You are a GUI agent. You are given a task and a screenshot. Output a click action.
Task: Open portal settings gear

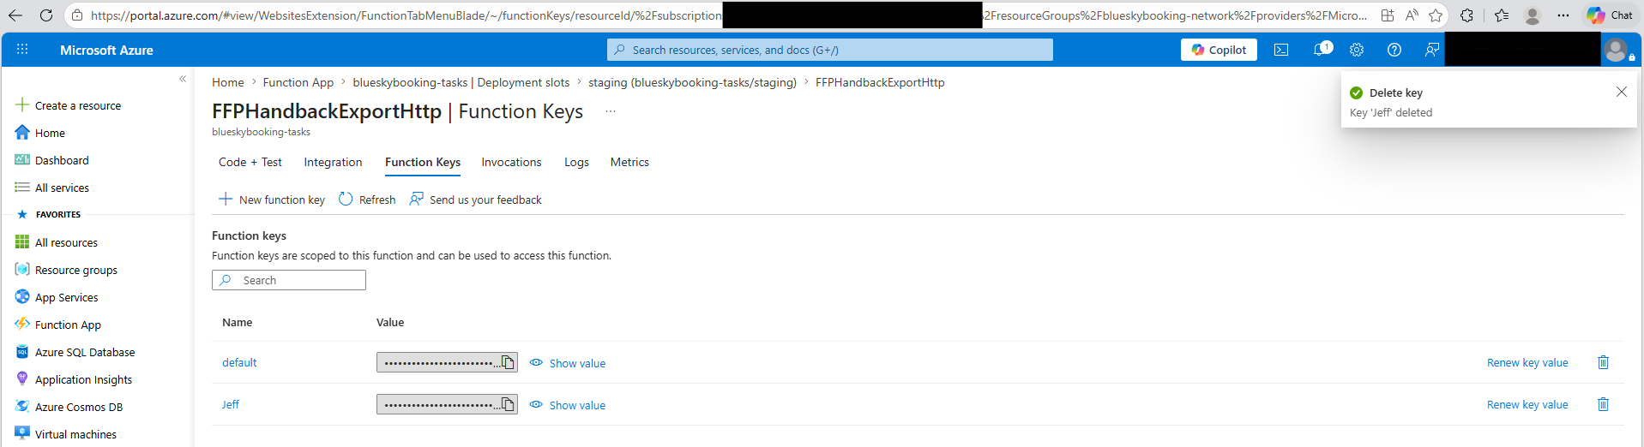pos(1357,50)
